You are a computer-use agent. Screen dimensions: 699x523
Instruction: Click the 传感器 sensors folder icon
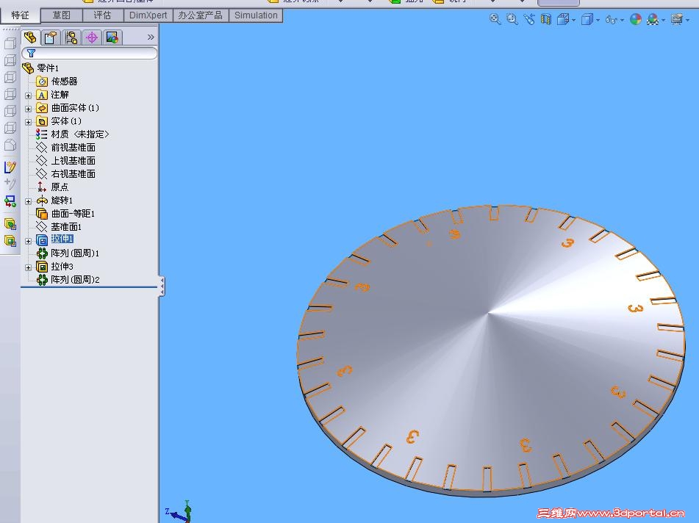click(x=41, y=81)
